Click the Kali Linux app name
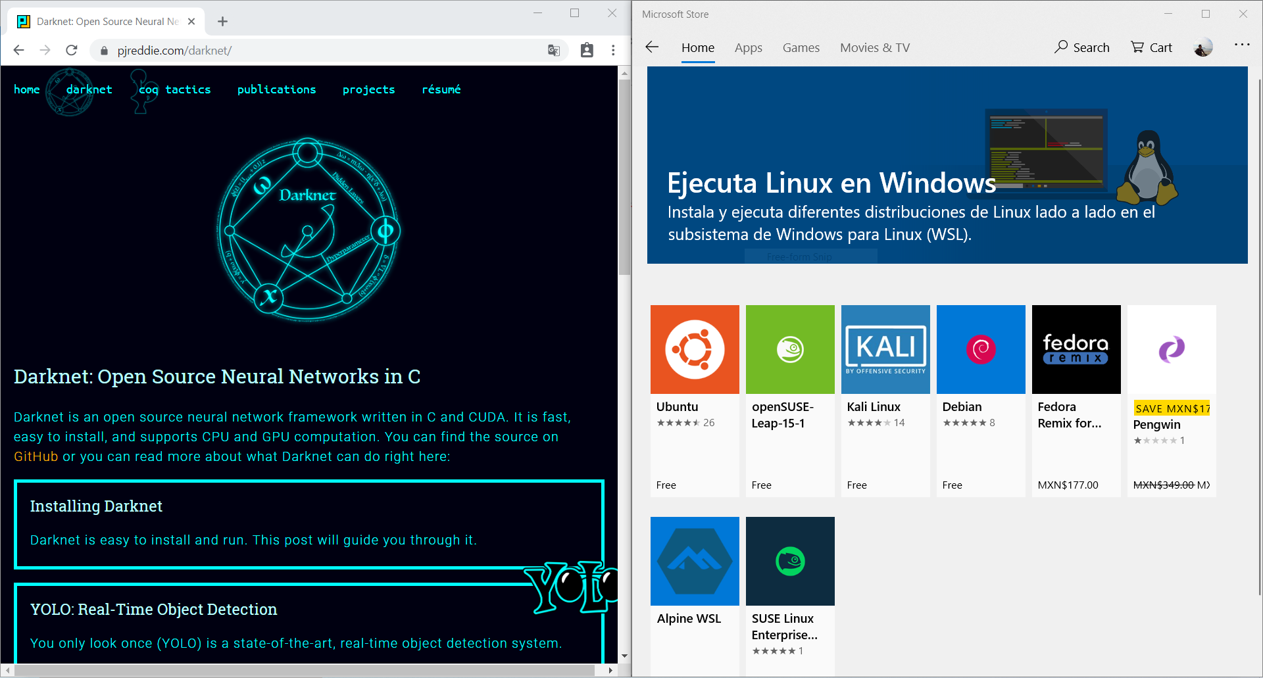The height and width of the screenshot is (678, 1263). coord(874,407)
